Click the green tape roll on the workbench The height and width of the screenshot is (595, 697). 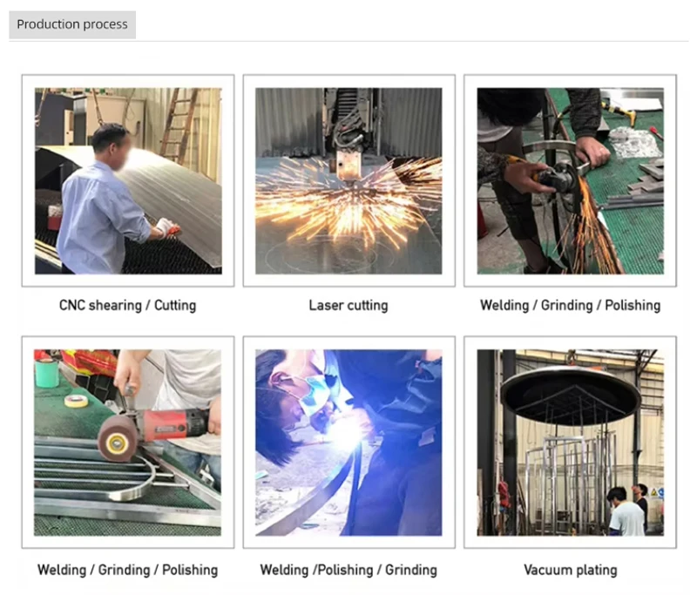47,373
